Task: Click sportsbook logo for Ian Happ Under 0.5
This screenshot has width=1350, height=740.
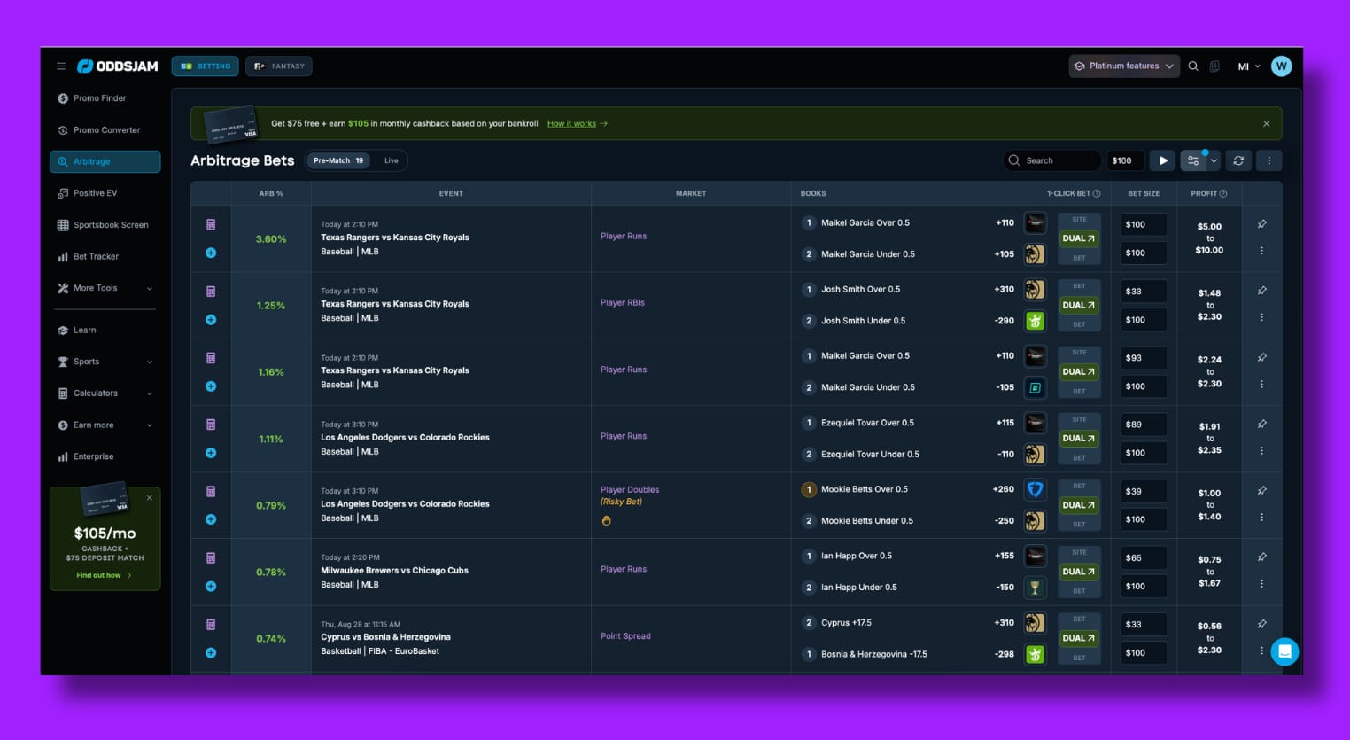Action: pyautogui.click(x=1035, y=588)
